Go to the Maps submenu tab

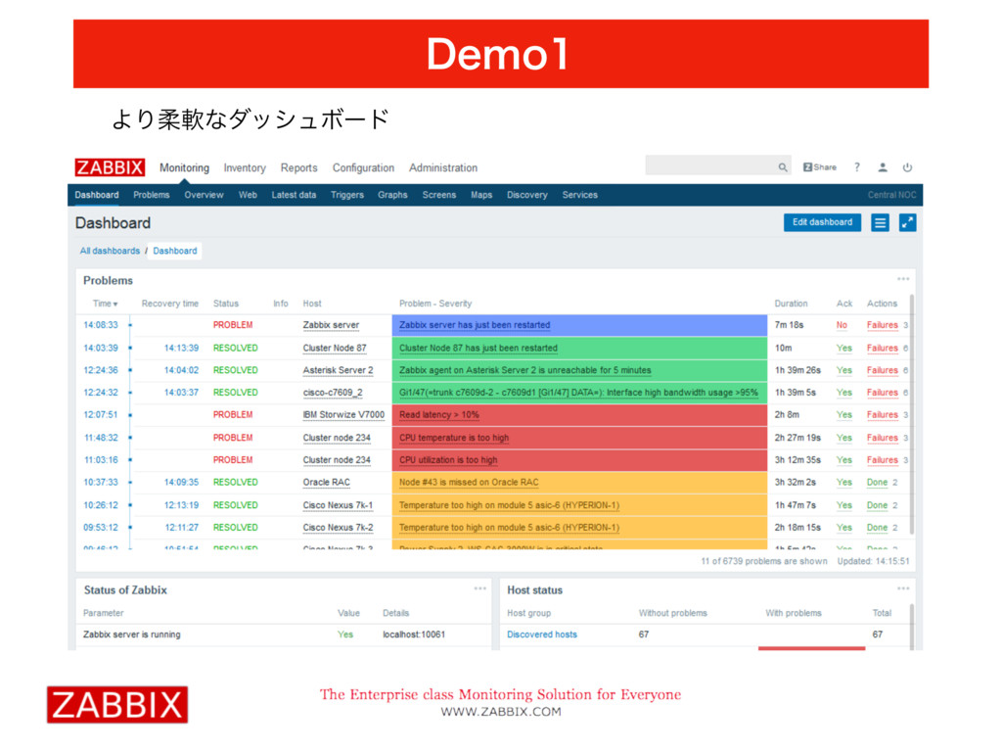(481, 195)
